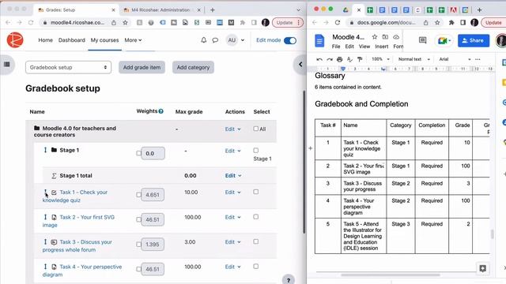The image size is (506, 284).
Task: Open Moodle messaging speech bubble icon
Action: tap(215, 40)
